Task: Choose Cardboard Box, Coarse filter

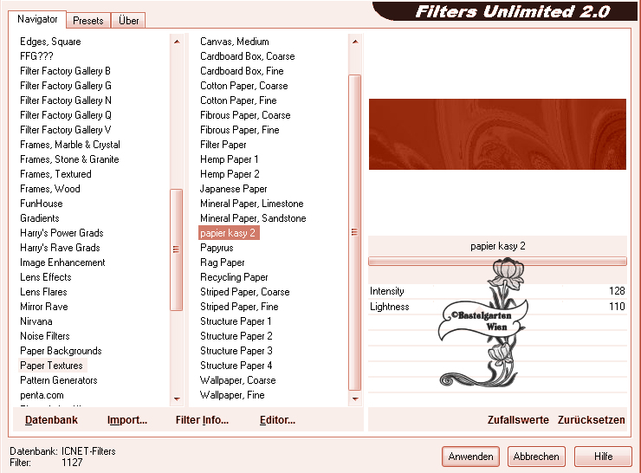Action: pos(248,56)
